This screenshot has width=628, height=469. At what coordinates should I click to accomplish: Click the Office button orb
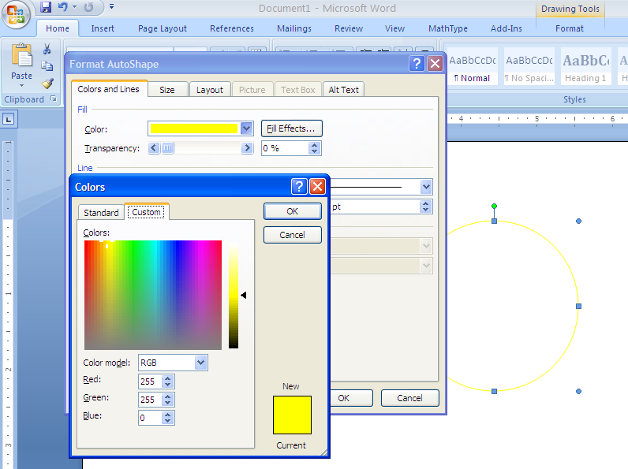coord(16,15)
